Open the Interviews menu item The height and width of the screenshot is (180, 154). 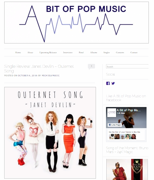[x=68, y=53]
